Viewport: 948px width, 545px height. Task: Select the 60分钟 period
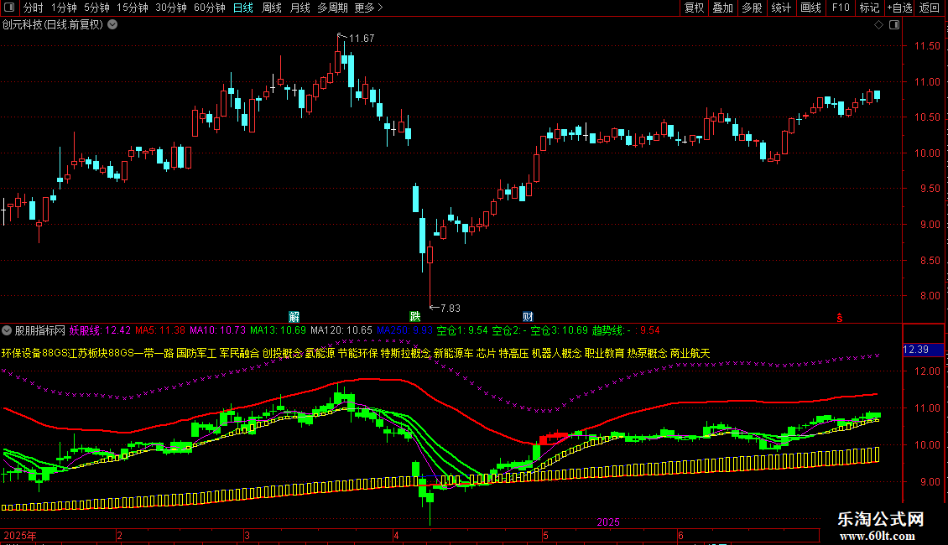point(210,8)
